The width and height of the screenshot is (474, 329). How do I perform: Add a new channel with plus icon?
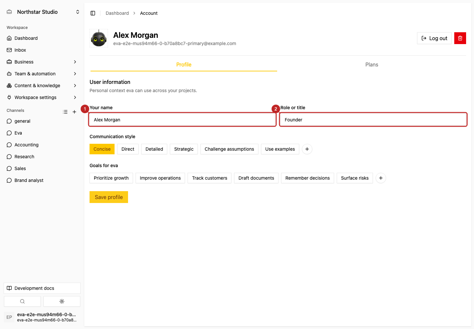(x=74, y=112)
